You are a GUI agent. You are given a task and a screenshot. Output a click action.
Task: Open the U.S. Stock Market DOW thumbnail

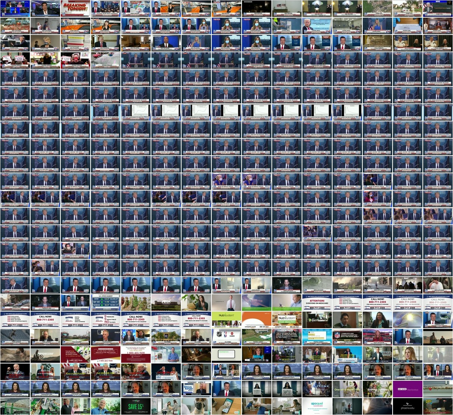pyautogui.click(x=105, y=302)
